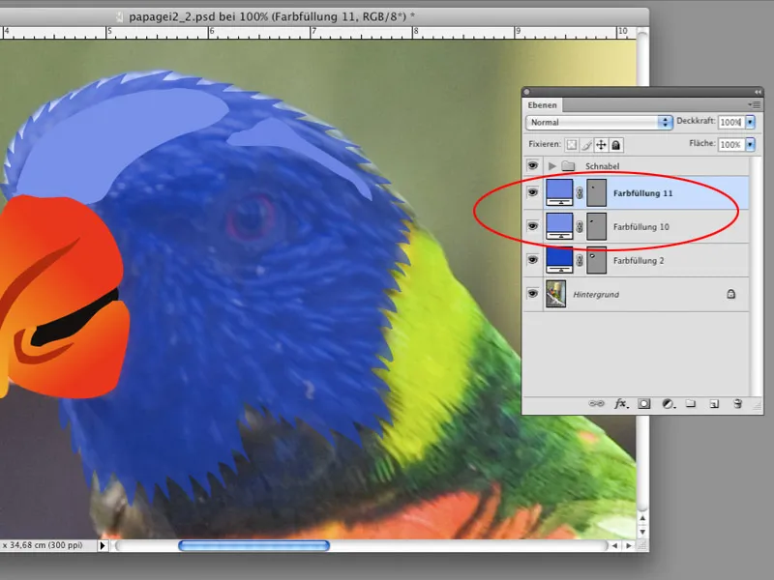Open the layer styles (fx) menu
774x580 pixels.
coord(621,403)
